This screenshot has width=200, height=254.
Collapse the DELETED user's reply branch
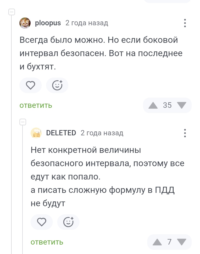tap(23, 122)
